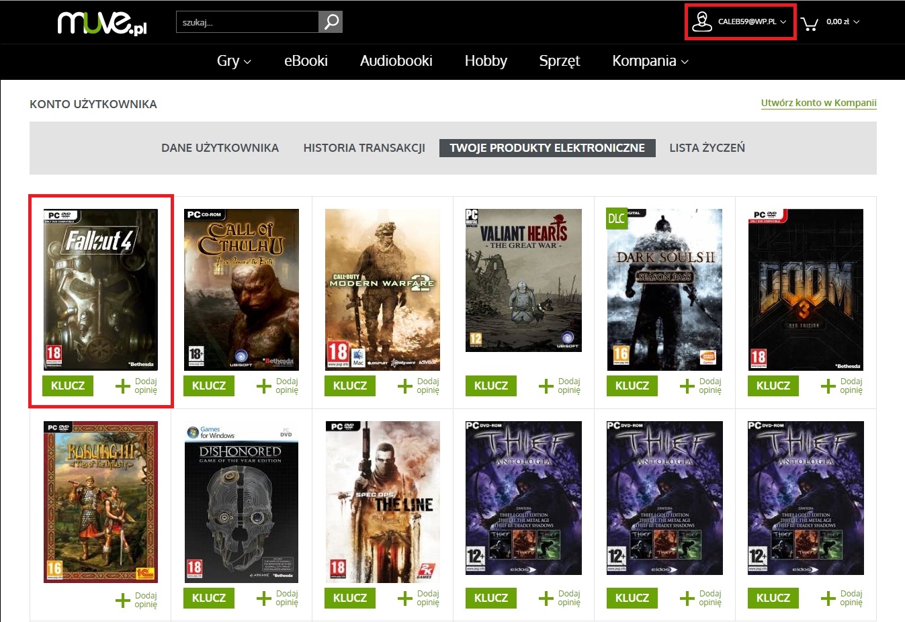
Task: Add review plus icon for Modern Warfare 2
Action: click(404, 386)
